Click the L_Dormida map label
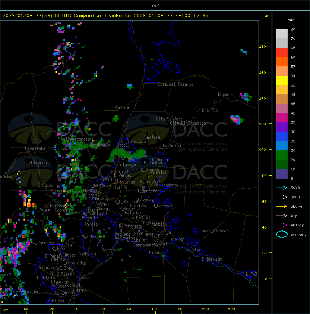The image size is (310, 314). (212, 259)
